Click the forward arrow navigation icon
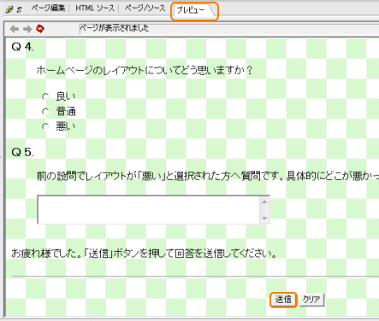The image size is (379, 321). coord(27,29)
